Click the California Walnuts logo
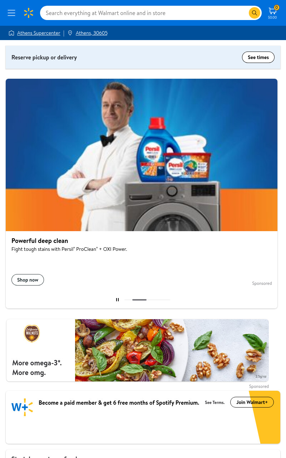The height and width of the screenshot is (458, 286). (32, 333)
